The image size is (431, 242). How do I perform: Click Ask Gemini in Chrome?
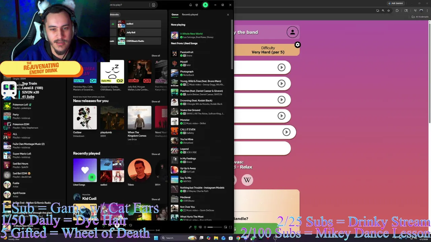click(395, 3)
